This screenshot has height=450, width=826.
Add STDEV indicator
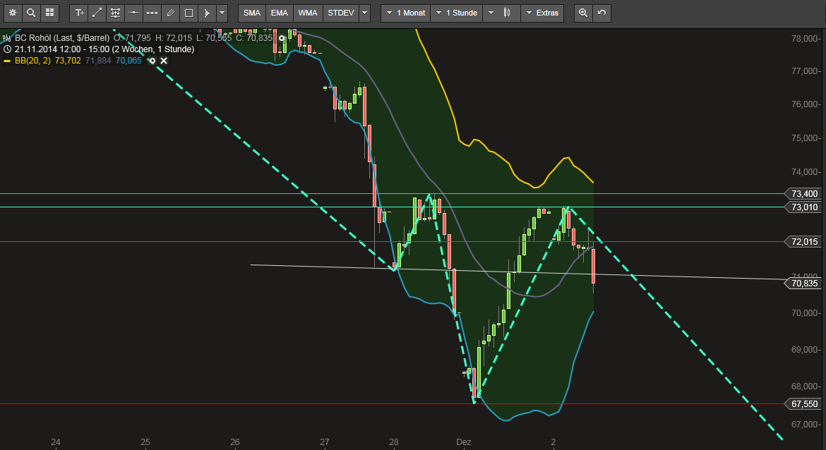(x=341, y=13)
